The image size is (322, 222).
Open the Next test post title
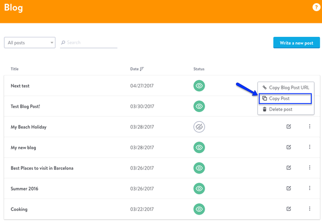20,86
